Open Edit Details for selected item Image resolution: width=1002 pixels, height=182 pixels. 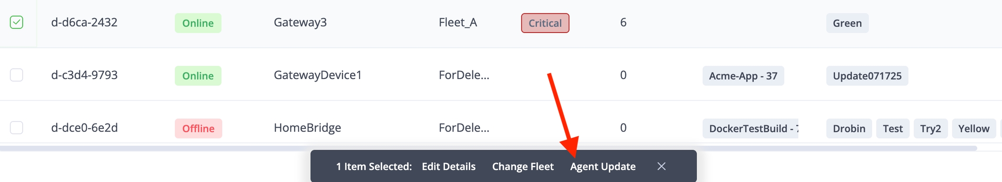click(x=448, y=166)
